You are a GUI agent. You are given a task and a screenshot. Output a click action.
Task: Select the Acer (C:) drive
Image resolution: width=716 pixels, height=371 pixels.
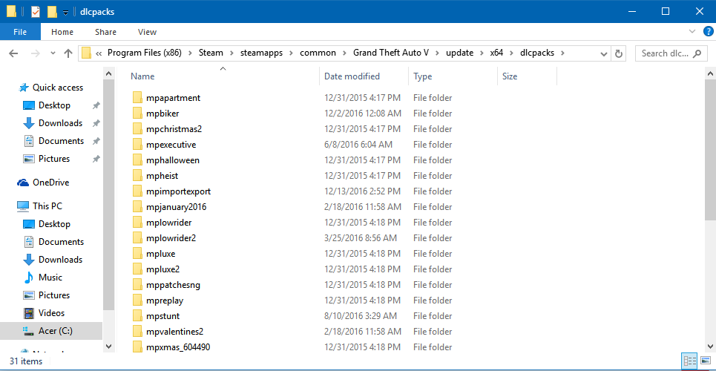pyautogui.click(x=55, y=331)
